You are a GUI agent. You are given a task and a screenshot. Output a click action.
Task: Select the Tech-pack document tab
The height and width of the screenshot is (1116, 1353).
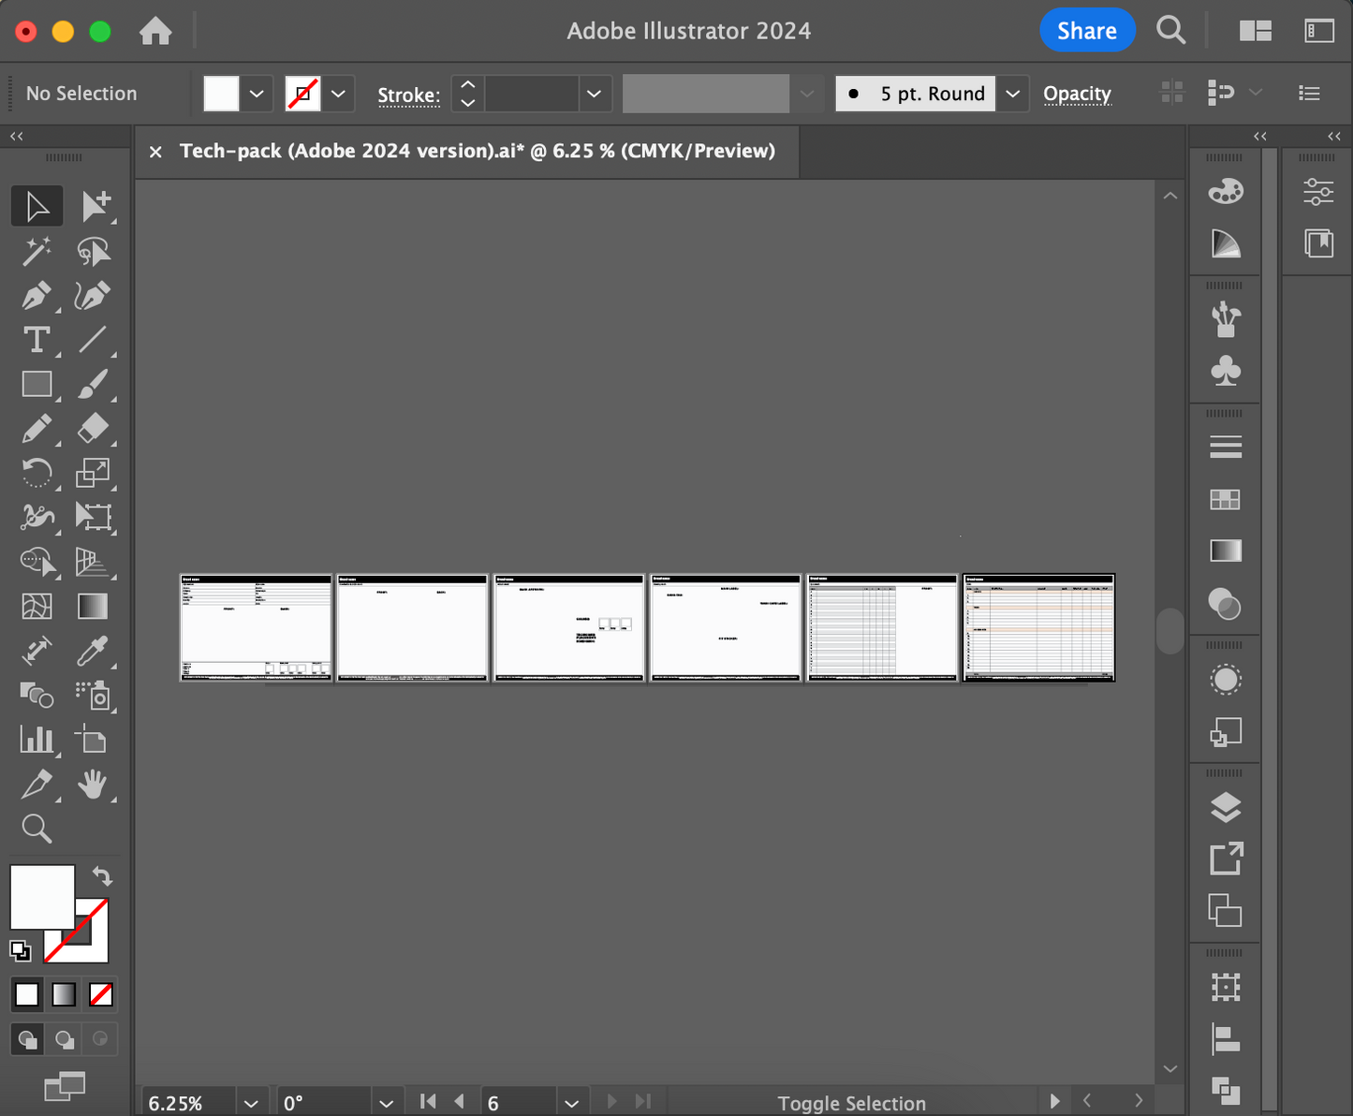pos(477,151)
